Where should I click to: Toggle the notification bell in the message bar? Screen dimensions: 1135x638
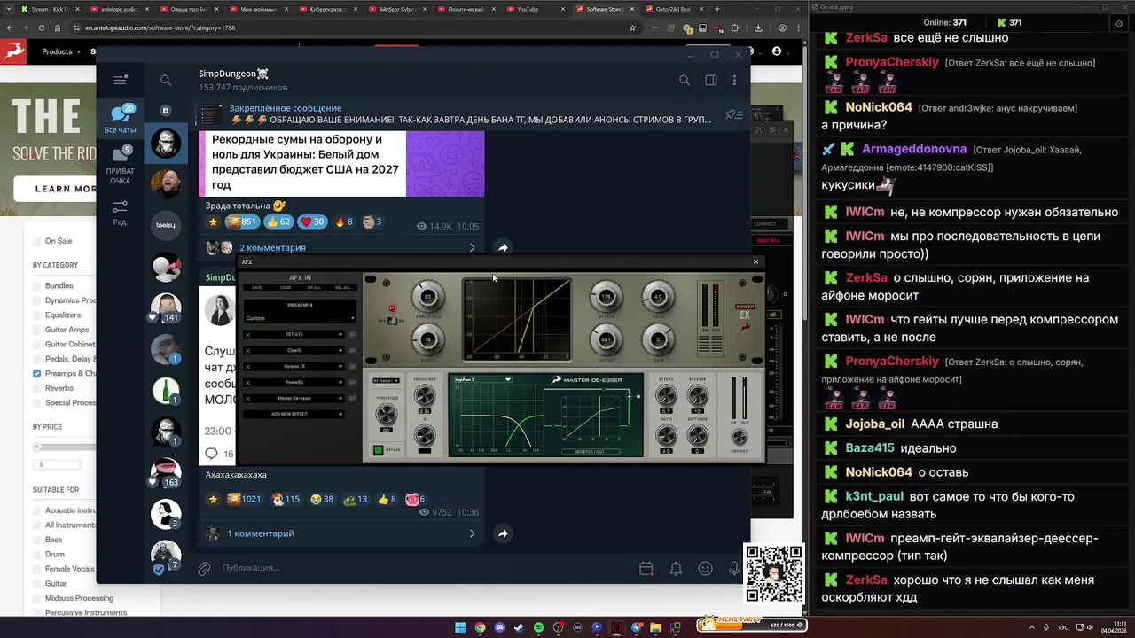pyautogui.click(x=676, y=568)
